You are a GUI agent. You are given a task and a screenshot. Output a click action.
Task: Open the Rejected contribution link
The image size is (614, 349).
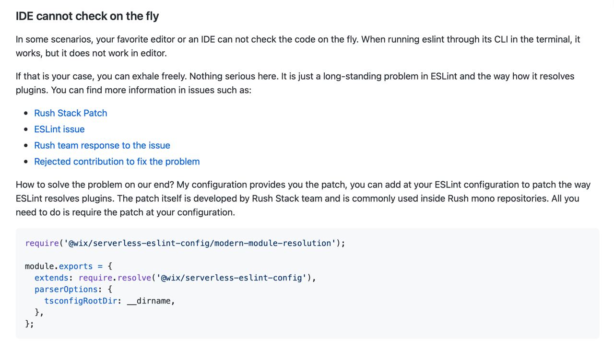click(117, 162)
